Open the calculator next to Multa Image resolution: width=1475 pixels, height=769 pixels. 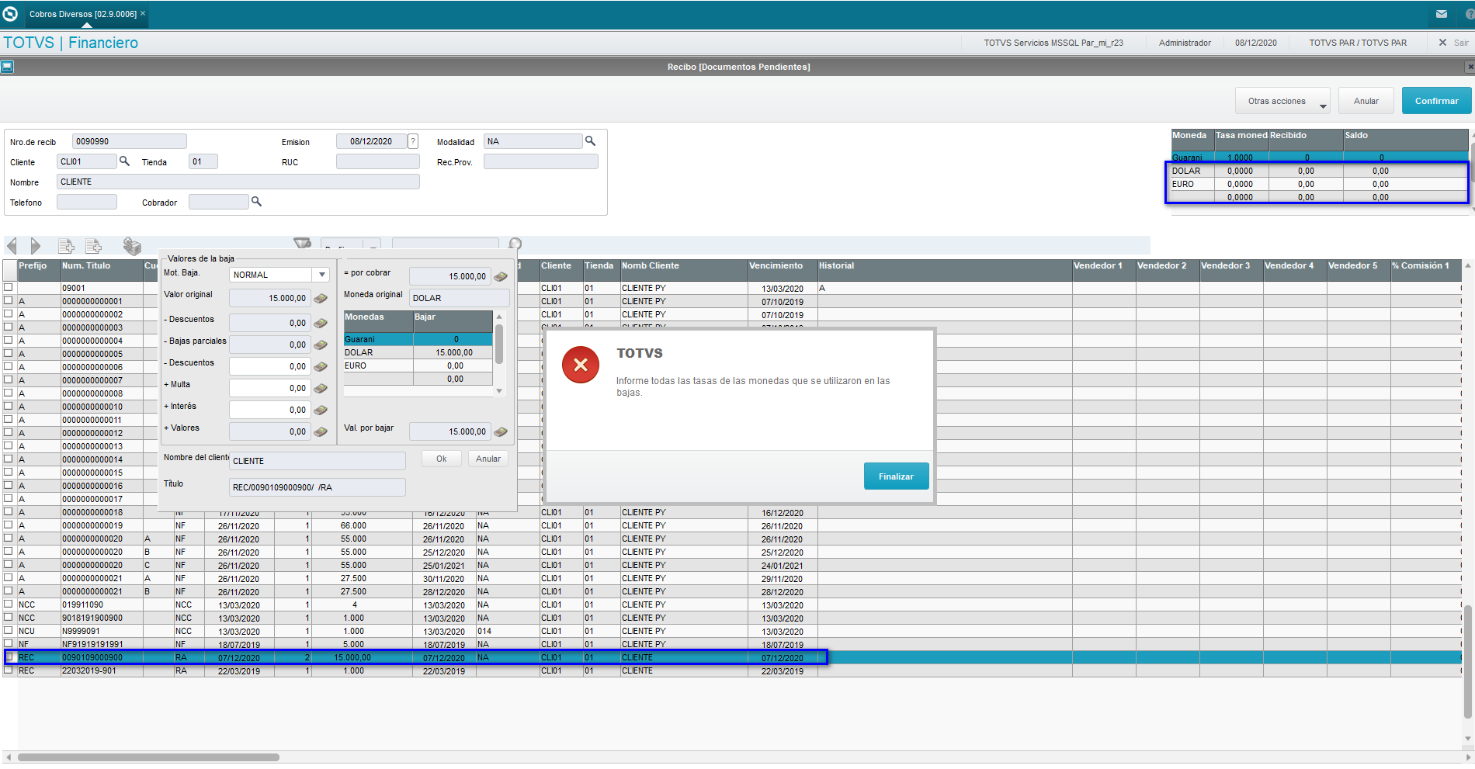tap(321, 388)
